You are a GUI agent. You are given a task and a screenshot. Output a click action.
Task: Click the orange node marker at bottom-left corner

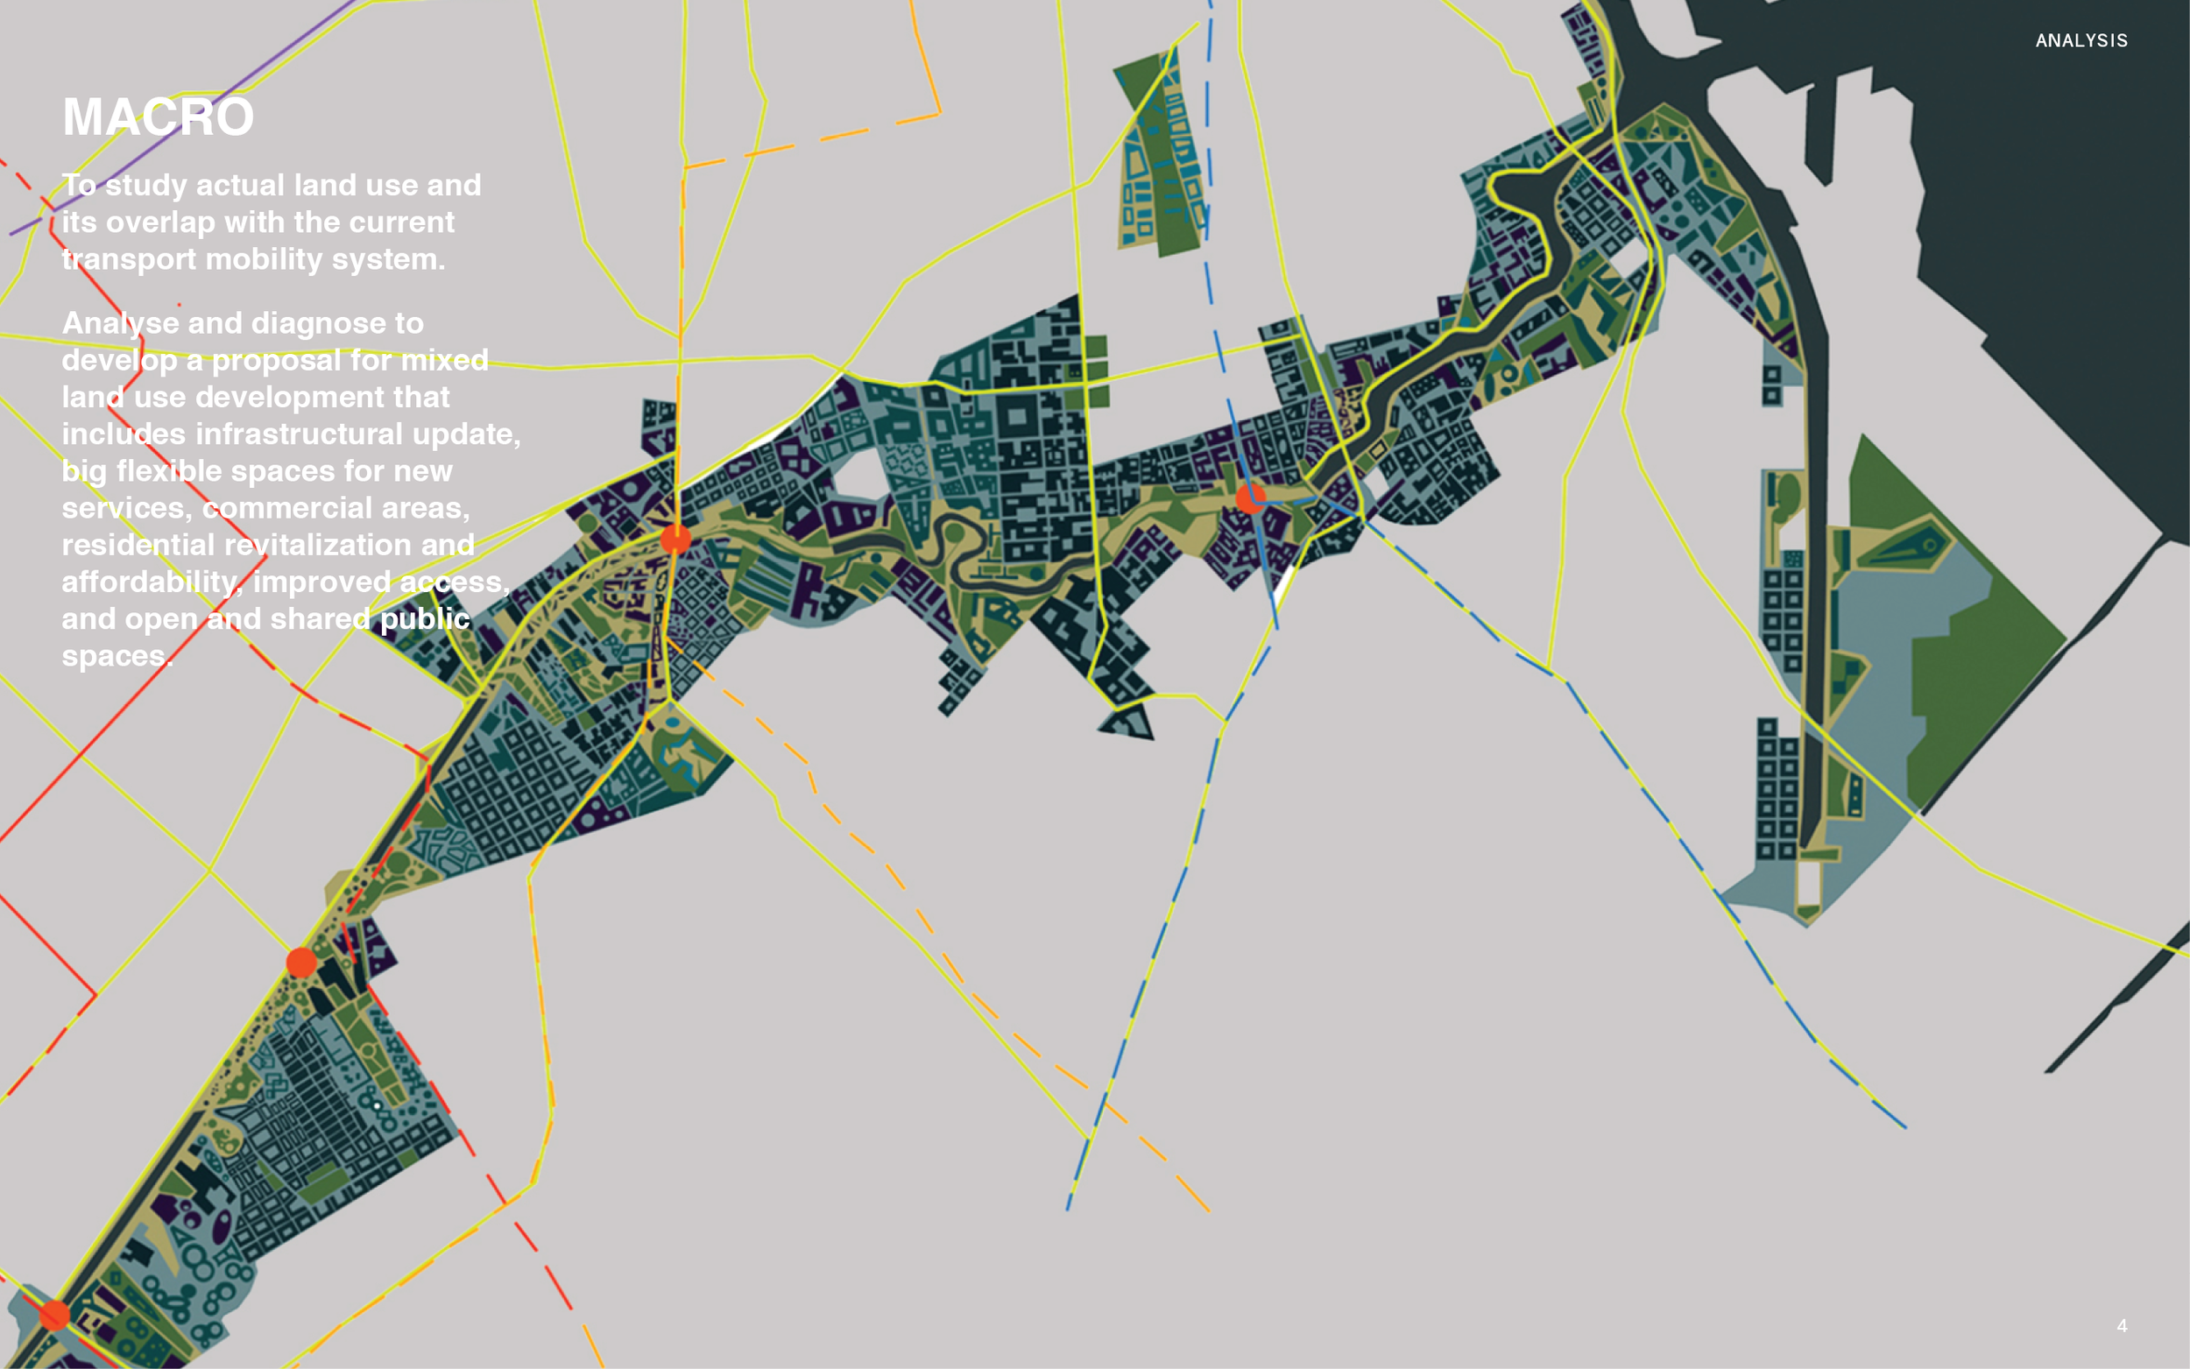pyautogui.click(x=54, y=1314)
